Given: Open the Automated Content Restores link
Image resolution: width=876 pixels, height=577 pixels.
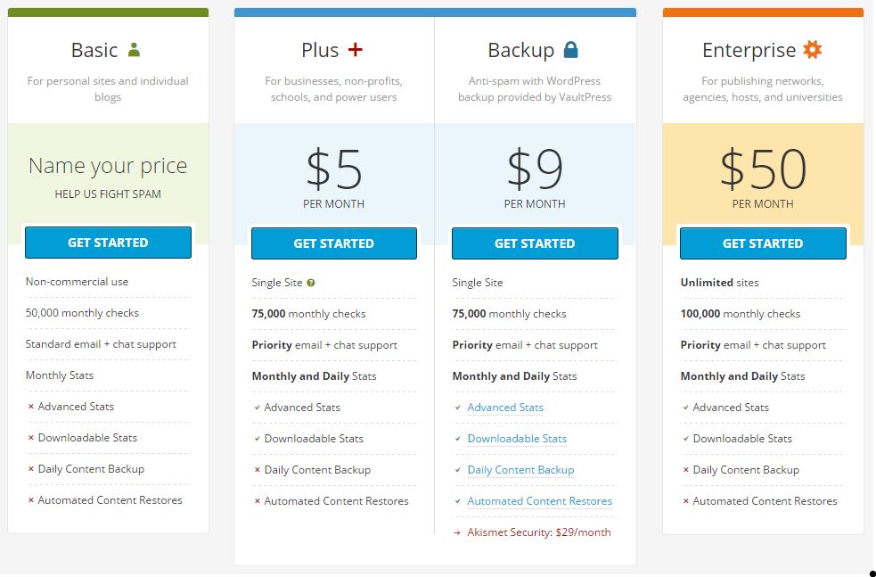Looking at the screenshot, I should click(540, 501).
